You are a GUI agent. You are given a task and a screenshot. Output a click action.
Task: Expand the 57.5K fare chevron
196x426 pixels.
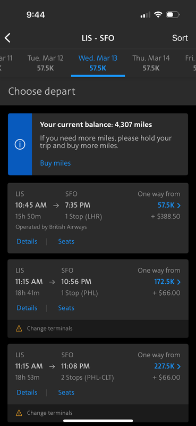pos(178,206)
